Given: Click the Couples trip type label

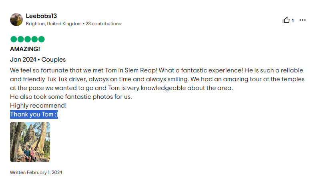Looking at the screenshot, I should [x=54, y=60].
